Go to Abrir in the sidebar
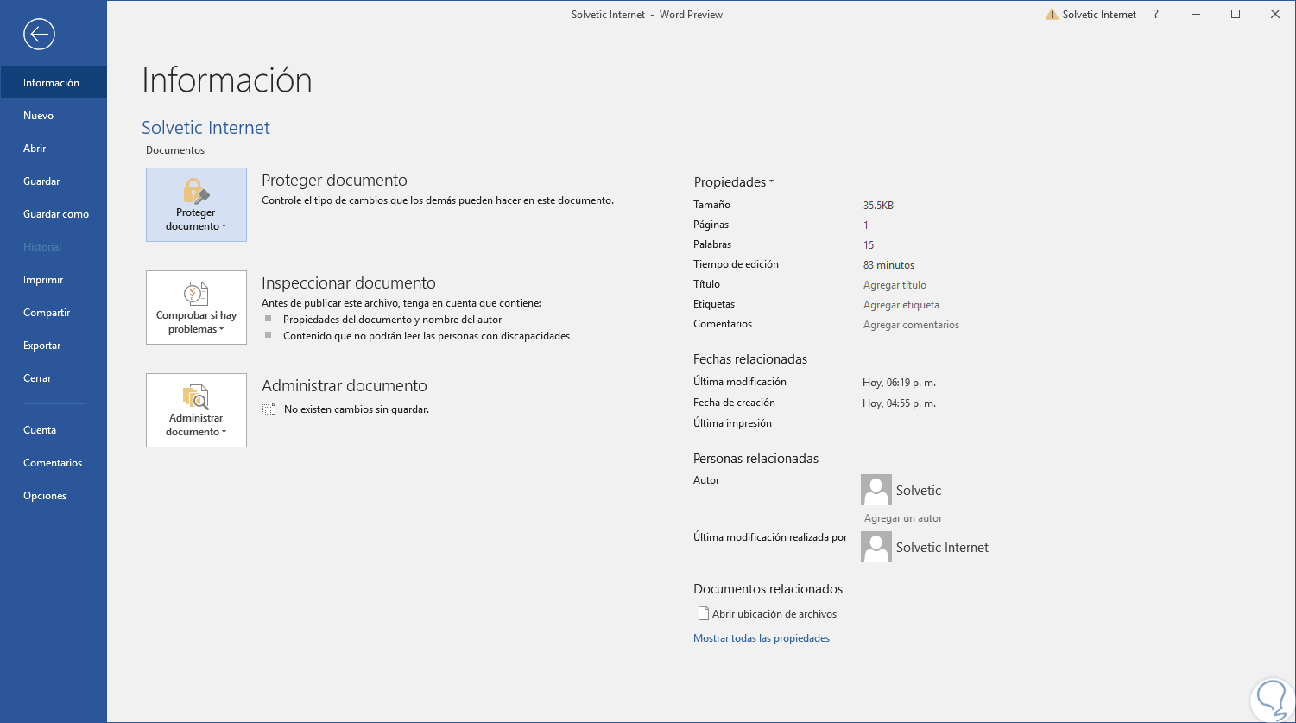Screen dimensions: 1296x723 pos(54,149)
